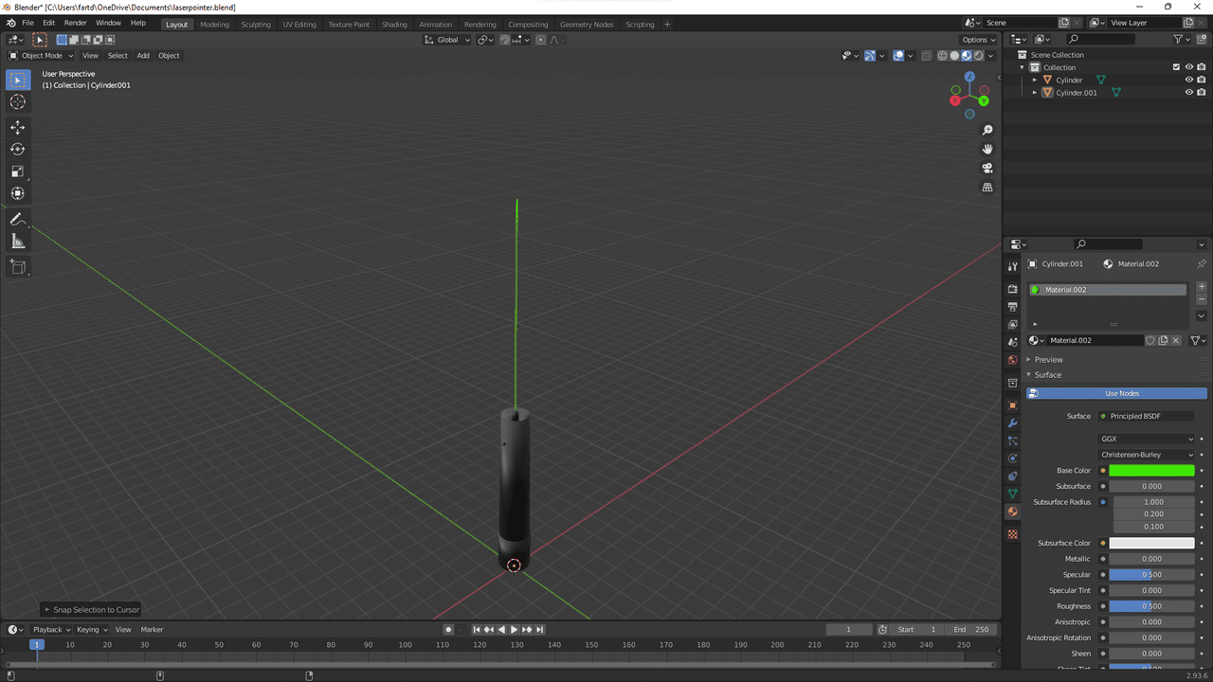Image resolution: width=1213 pixels, height=682 pixels.
Task: Select the Scale tool
Action: (x=18, y=171)
